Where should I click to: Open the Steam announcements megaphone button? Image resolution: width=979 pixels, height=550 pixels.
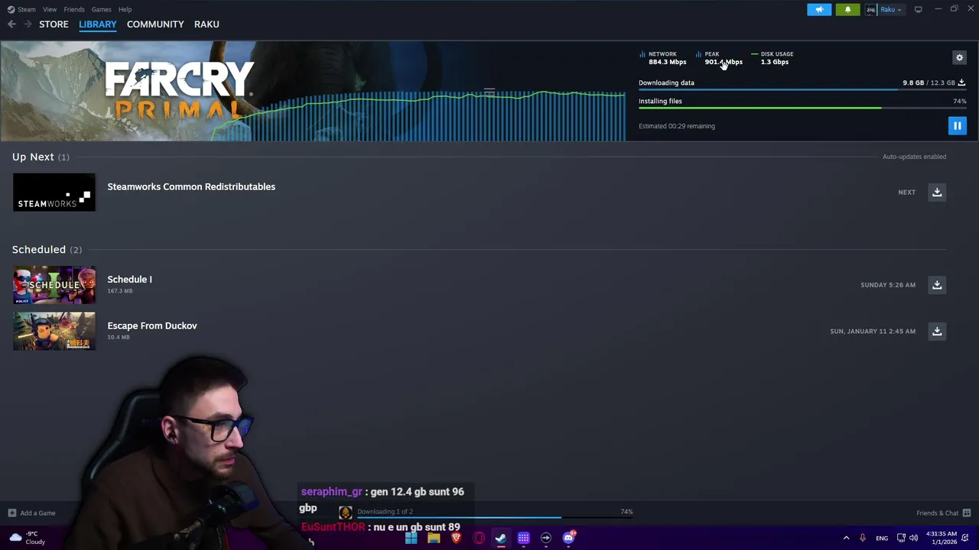click(819, 9)
